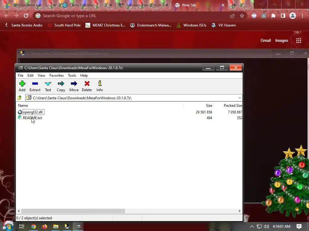309x231 pixels.
Task: Open Images link on New Tab page
Action: point(282,41)
